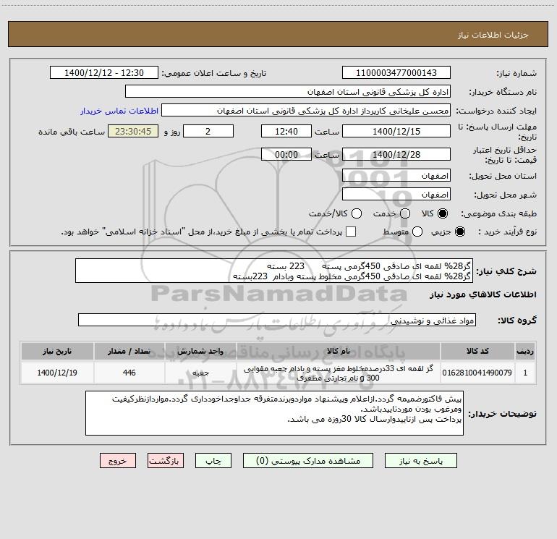Click price validity date 1400/12/28

[396, 154]
